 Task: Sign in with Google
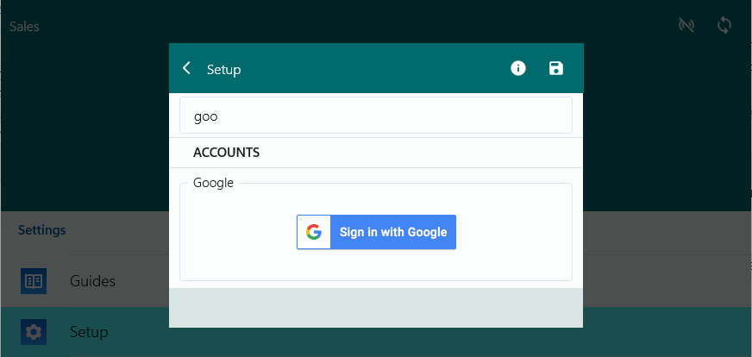[x=392, y=232]
